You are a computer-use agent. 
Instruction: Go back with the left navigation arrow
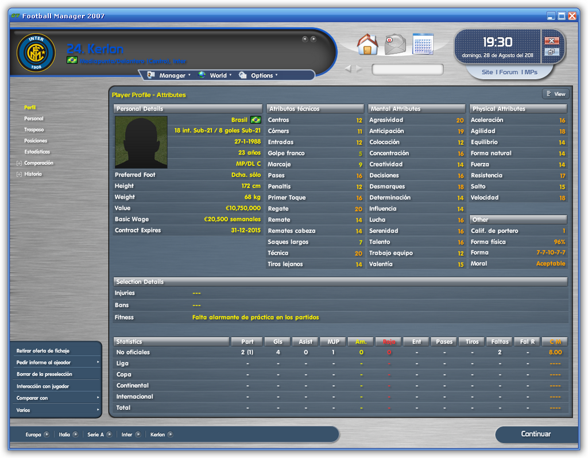coord(348,69)
